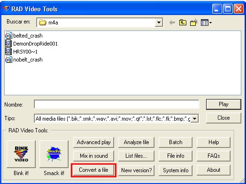Click the Bink Video logo button
The height and width of the screenshot is (184, 246).
21,154
